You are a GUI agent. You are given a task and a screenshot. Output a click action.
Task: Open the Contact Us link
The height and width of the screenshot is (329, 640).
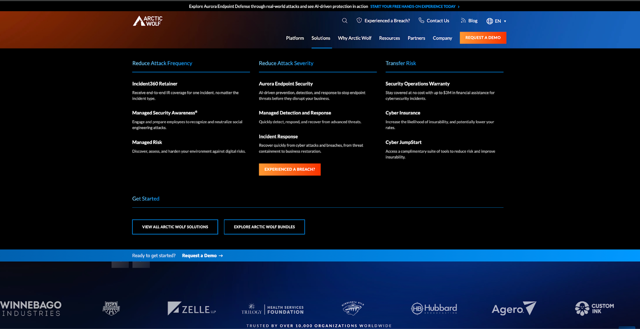[438, 21]
